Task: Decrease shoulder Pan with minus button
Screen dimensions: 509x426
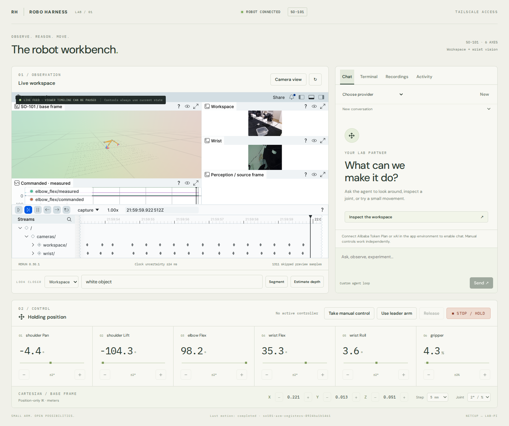Action: [24, 375]
